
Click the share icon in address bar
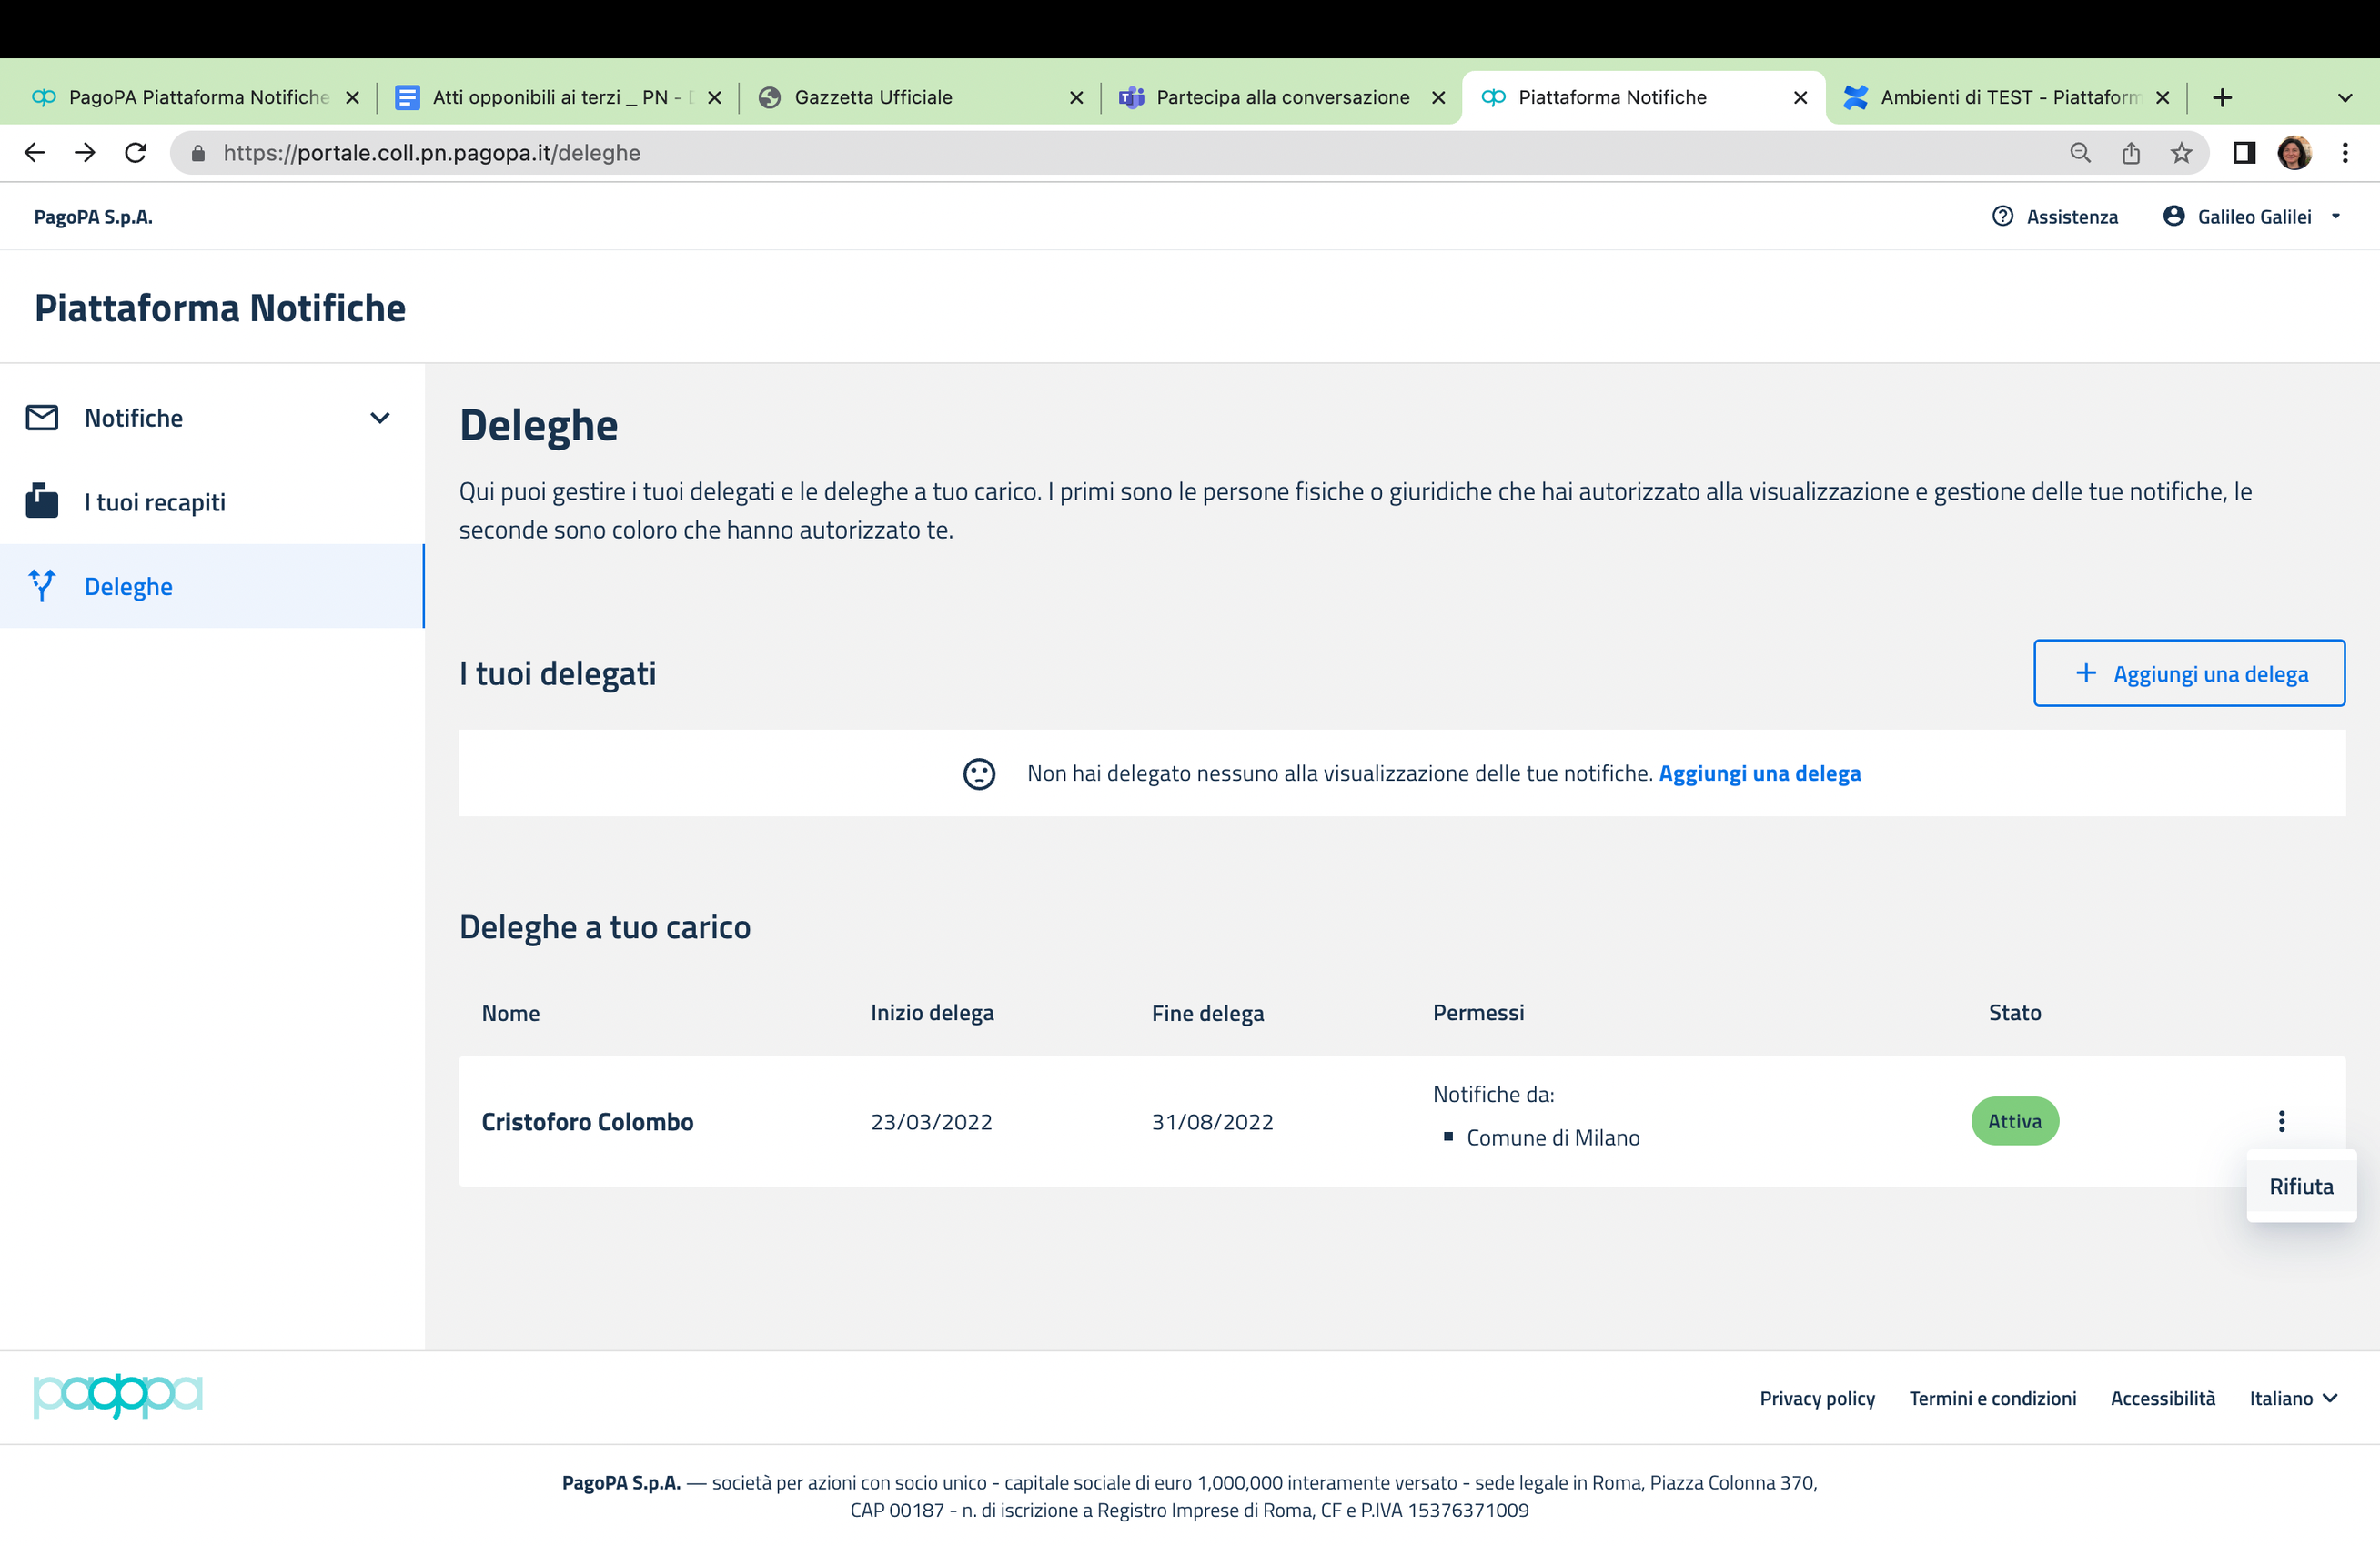[2131, 153]
